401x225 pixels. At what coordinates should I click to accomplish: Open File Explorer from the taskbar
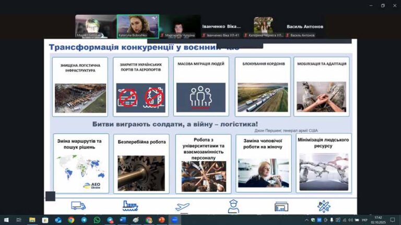point(32,220)
